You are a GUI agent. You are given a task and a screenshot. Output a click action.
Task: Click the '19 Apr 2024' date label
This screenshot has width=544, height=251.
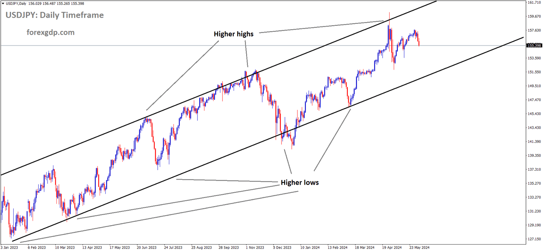click(392, 248)
